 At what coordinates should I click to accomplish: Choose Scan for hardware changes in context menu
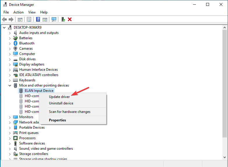(73, 111)
